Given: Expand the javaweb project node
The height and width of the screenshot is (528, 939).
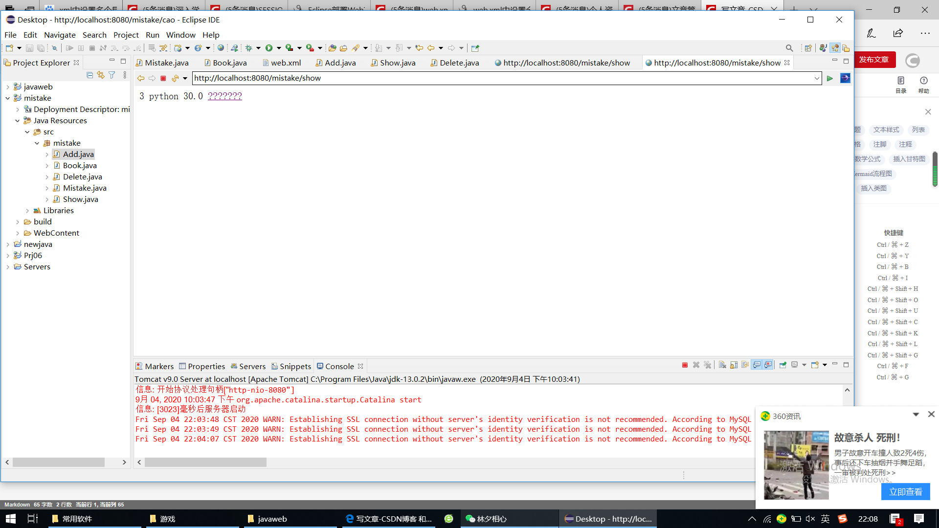Looking at the screenshot, I should pyautogui.click(x=8, y=87).
